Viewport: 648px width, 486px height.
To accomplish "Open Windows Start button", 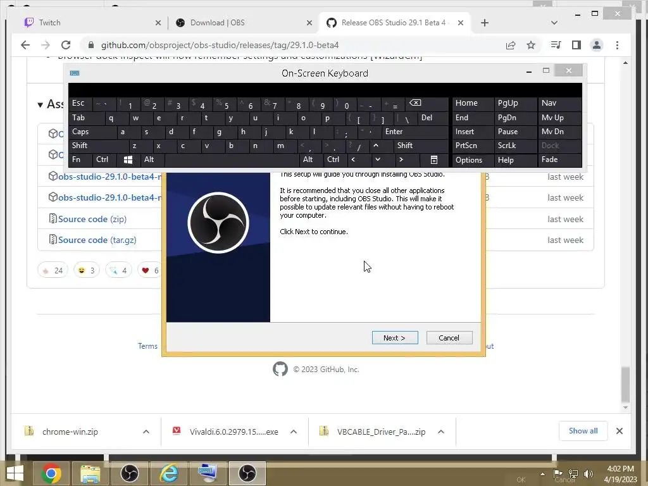I will (x=15, y=473).
